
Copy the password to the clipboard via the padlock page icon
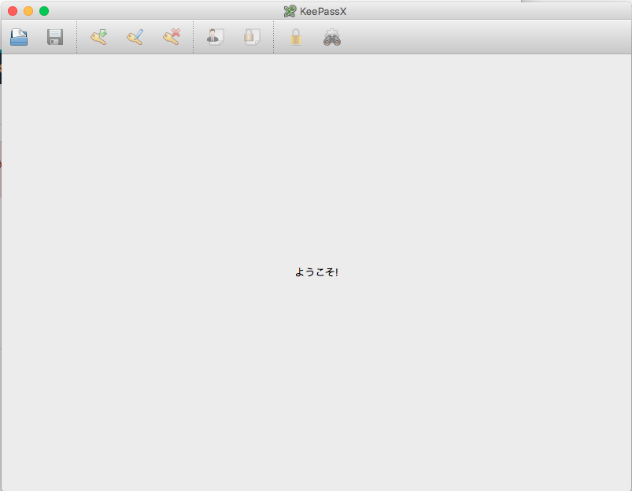tap(252, 37)
